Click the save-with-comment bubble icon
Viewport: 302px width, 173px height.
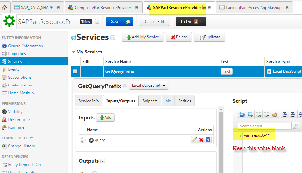point(128,22)
